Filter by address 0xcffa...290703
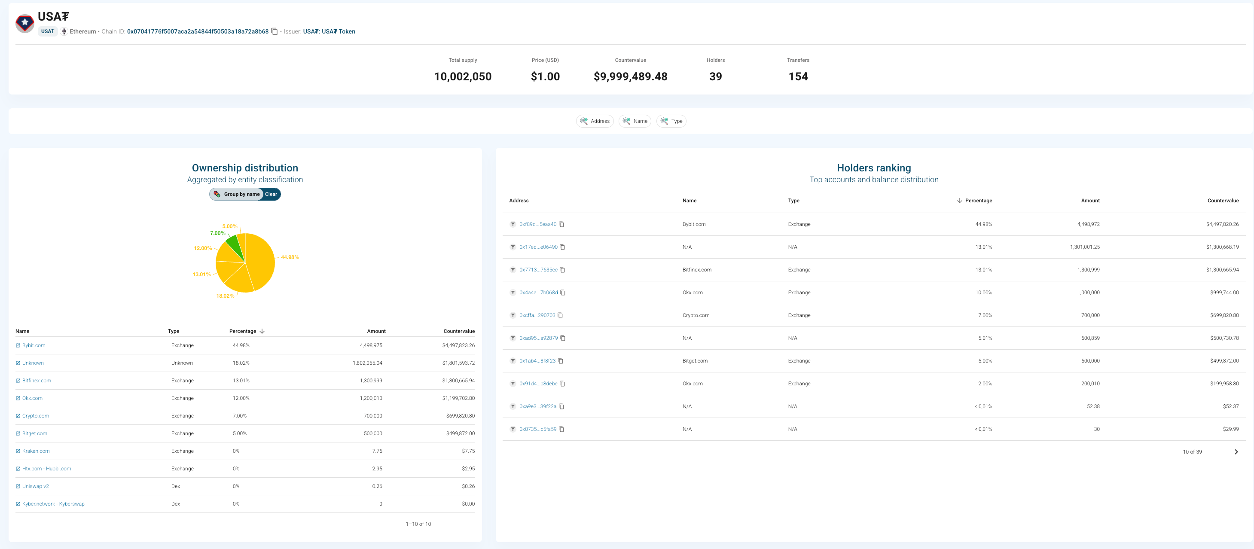The width and height of the screenshot is (1254, 549). click(513, 315)
